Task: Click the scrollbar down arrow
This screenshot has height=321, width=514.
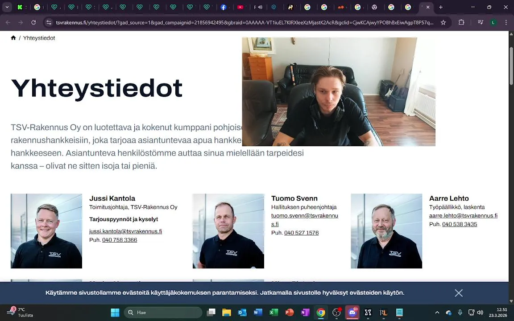Action: coord(511,300)
